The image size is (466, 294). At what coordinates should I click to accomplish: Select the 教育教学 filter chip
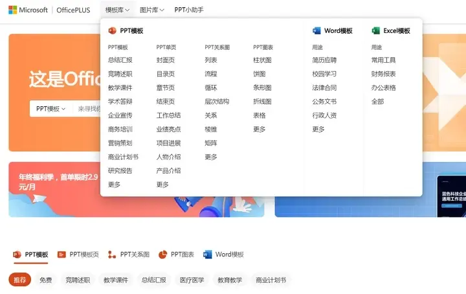point(230,280)
